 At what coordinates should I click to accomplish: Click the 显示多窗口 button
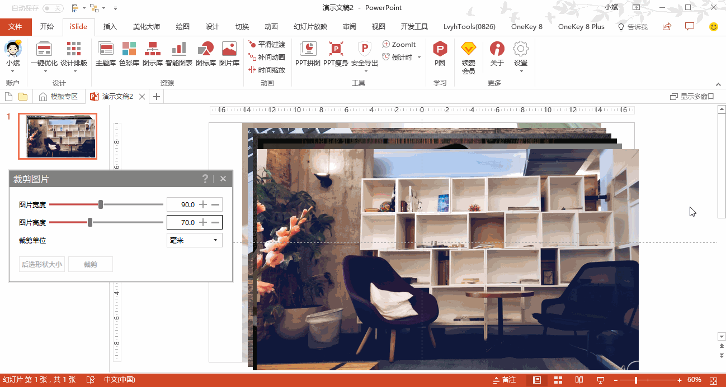pyautogui.click(x=692, y=97)
